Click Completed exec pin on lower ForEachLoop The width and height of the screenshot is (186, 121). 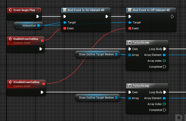[x=165, y=110]
